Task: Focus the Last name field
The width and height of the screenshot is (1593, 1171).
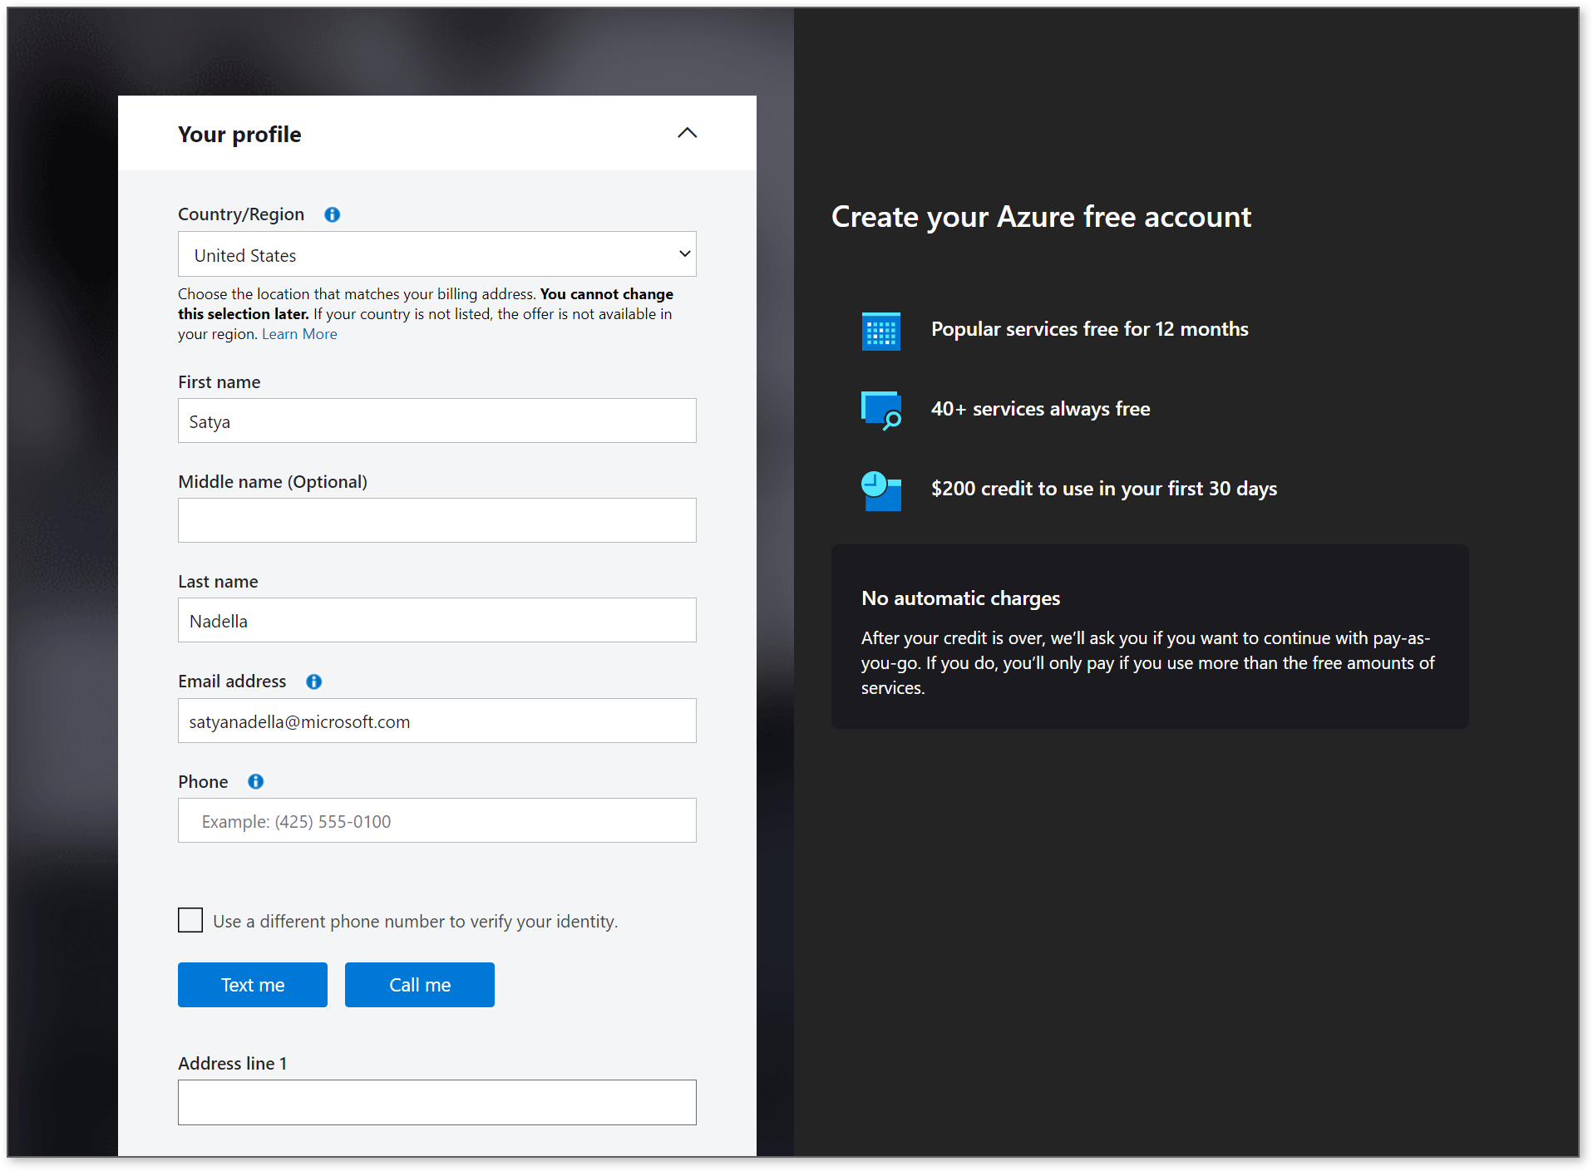Action: [437, 620]
